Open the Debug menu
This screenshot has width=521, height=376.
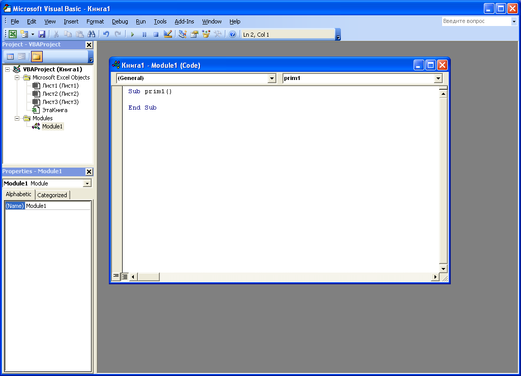[120, 21]
